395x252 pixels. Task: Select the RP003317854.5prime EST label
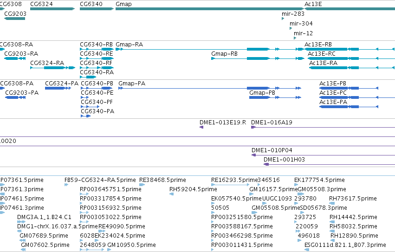110,199
